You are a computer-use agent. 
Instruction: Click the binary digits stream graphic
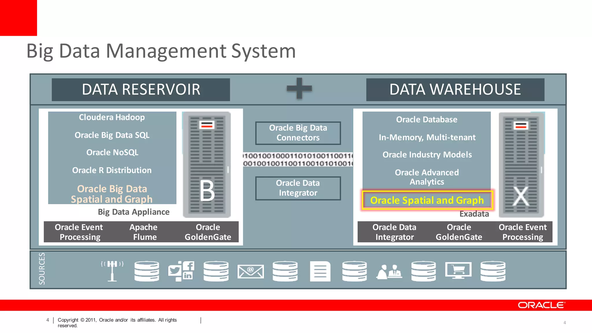298,160
